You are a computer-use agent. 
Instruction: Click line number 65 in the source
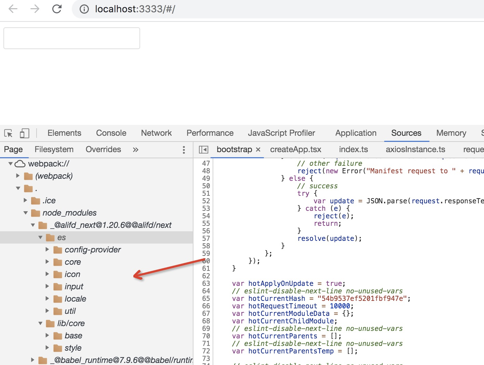click(x=206, y=298)
